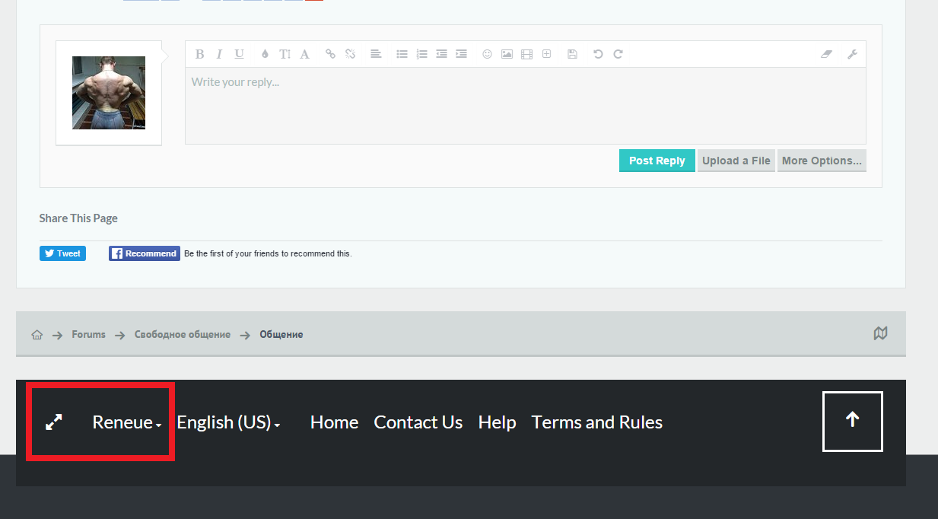938x519 pixels.
Task: Insert an unordered bullet list
Action: pyautogui.click(x=402, y=54)
